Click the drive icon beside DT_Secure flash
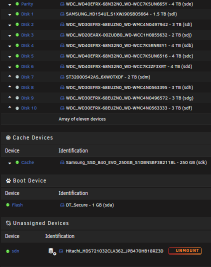 [62, 205]
